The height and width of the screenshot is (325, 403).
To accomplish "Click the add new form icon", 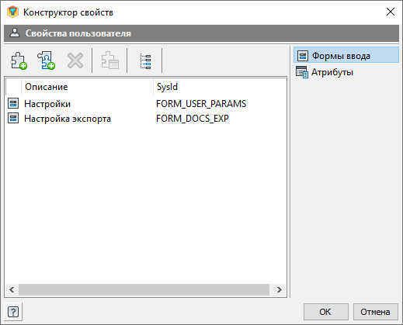I will pyautogui.click(x=19, y=61).
